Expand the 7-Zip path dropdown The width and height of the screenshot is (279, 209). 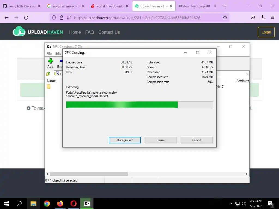tap(247, 74)
